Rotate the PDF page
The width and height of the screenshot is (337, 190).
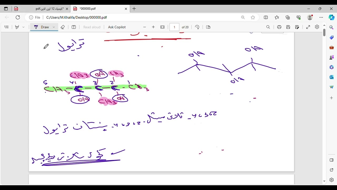(197, 27)
